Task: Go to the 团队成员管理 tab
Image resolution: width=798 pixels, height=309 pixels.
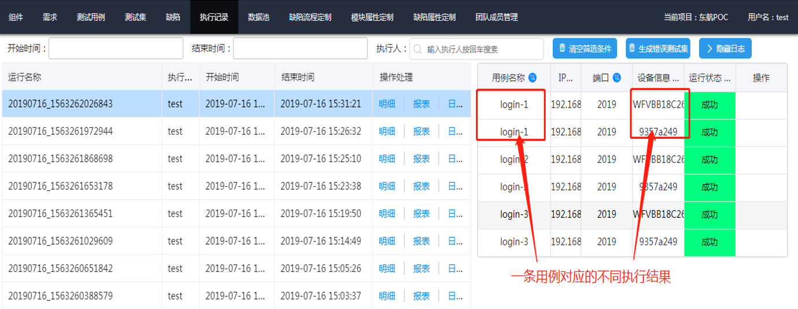Action: 496,17
